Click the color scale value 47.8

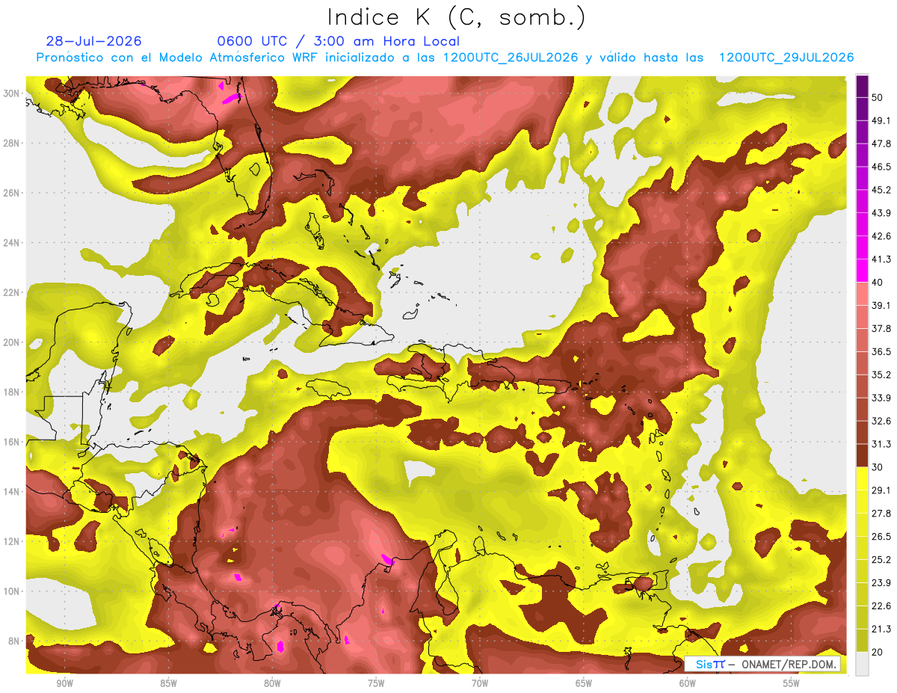point(881,144)
